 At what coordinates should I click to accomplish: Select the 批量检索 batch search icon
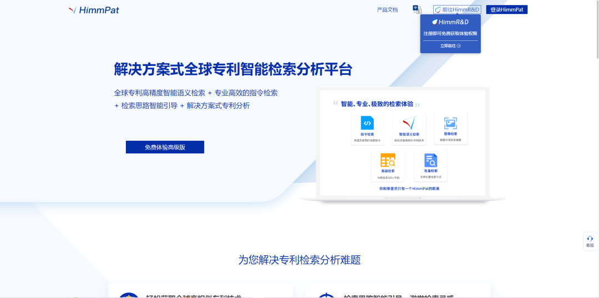430,160
